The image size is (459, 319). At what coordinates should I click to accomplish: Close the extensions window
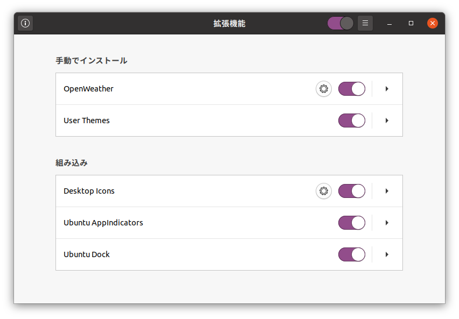(433, 23)
